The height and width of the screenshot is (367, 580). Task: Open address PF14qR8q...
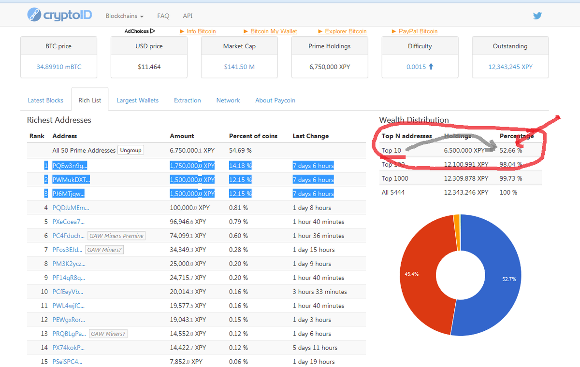pos(69,278)
